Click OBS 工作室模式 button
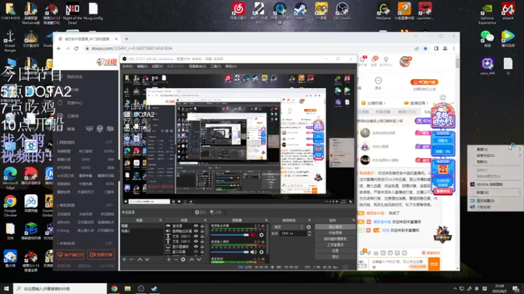Viewport: 524px width, 294px height. (x=335, y=244)
